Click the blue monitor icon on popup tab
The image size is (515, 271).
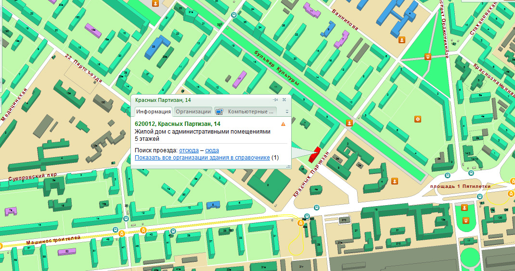point(219,111)
